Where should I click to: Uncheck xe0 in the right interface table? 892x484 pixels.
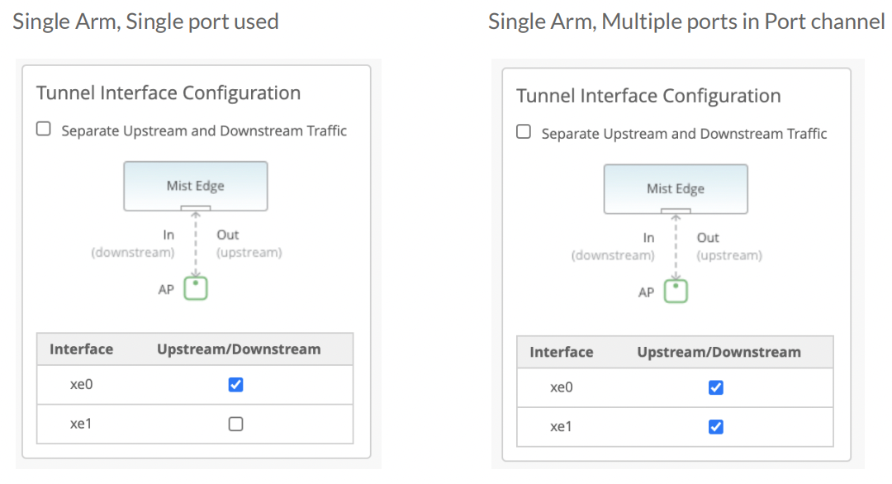(715, 387)
